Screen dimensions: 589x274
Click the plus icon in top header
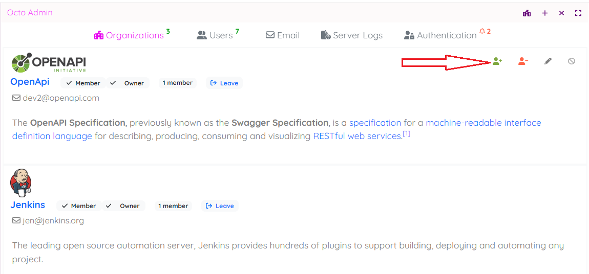[544, 13]
